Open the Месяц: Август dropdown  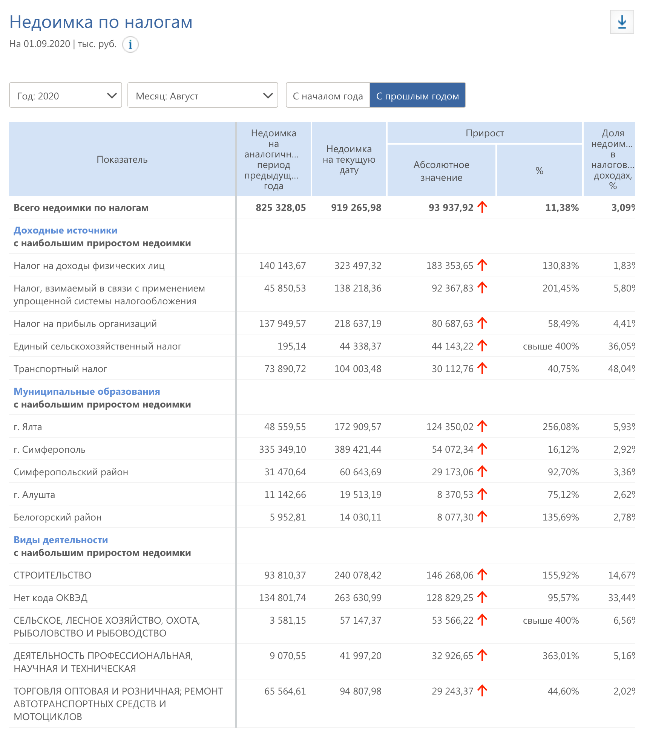[x=202, y=96]
